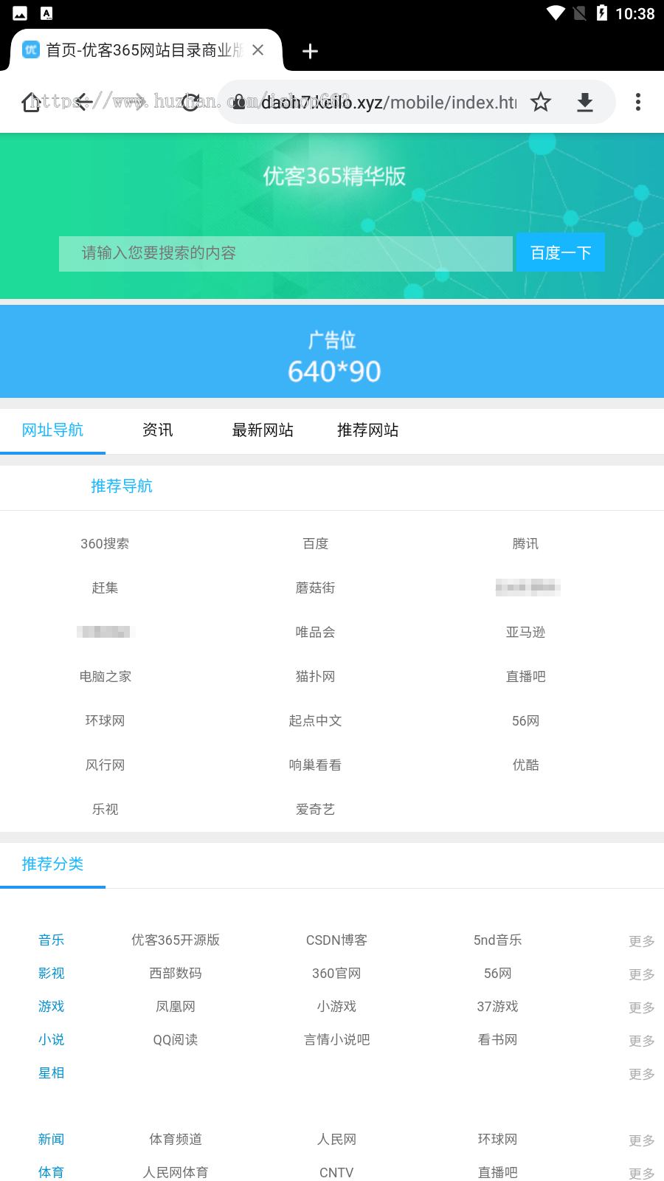Visit the 赶集 link
Viewport: 664px width, 1181px height.
pyautogui.click(x=105, y=588)
